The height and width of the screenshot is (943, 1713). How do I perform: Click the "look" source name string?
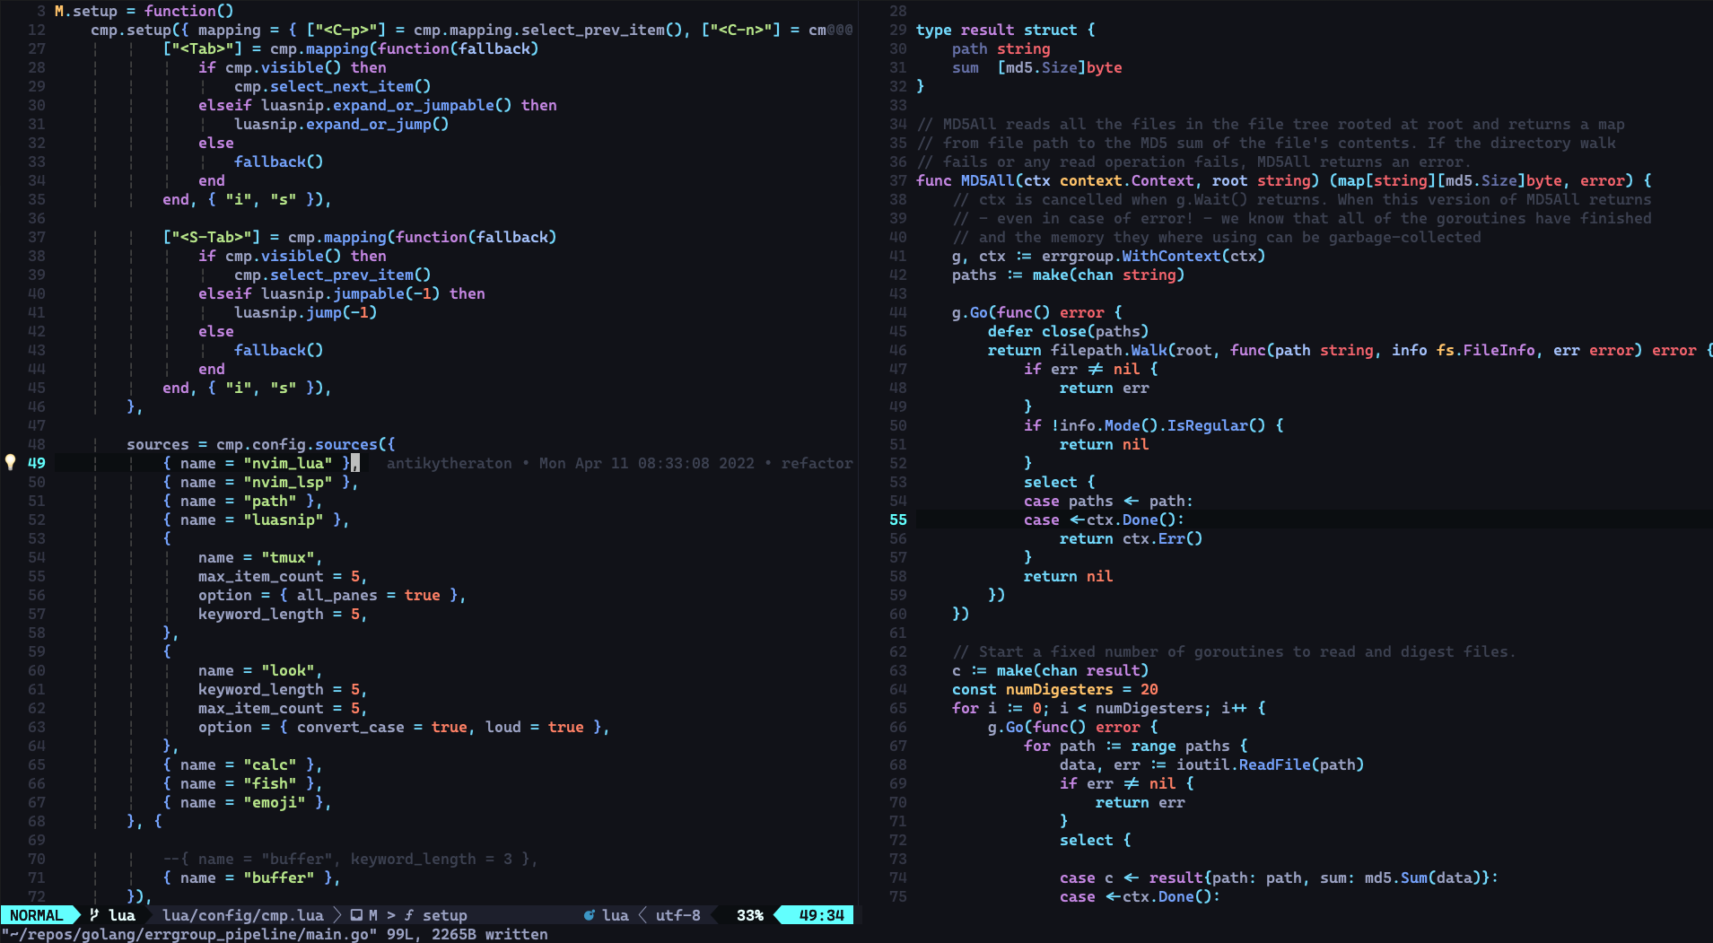(x=288, y=670)
